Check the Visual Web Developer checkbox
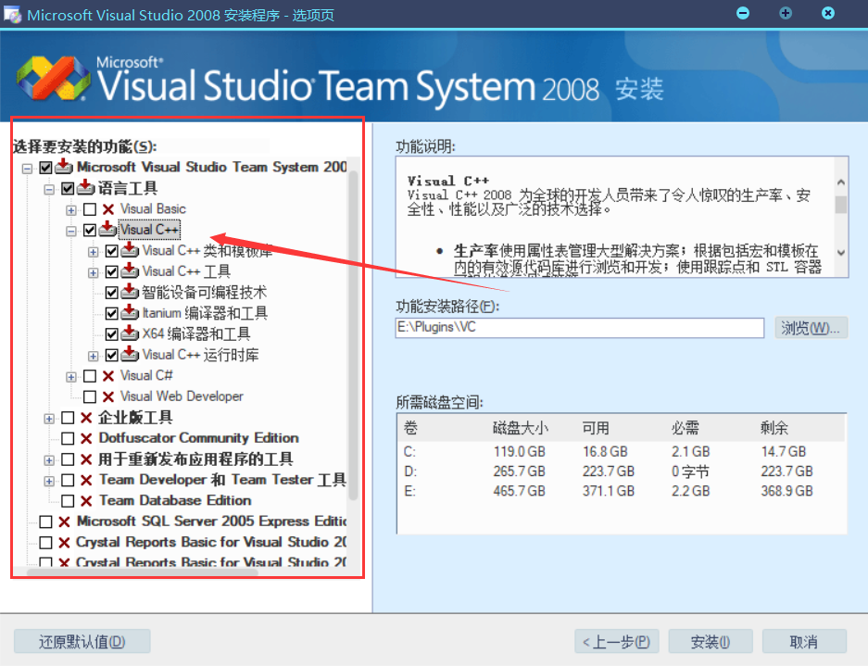The image size is (868, 666). pyautogui.click(x=90, y=396)
